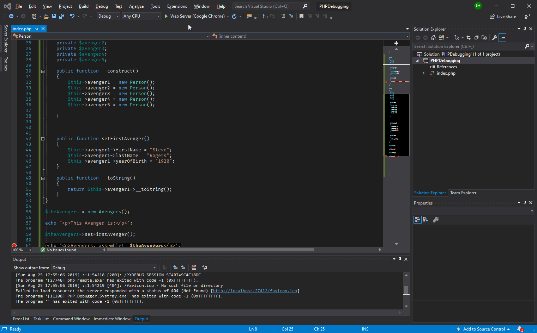Click the editor horizontal scrollbar thumb
This screenshot has height=333, width=537.
click(211, 250)
